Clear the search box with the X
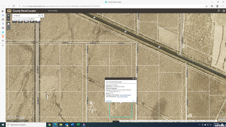 39,16
